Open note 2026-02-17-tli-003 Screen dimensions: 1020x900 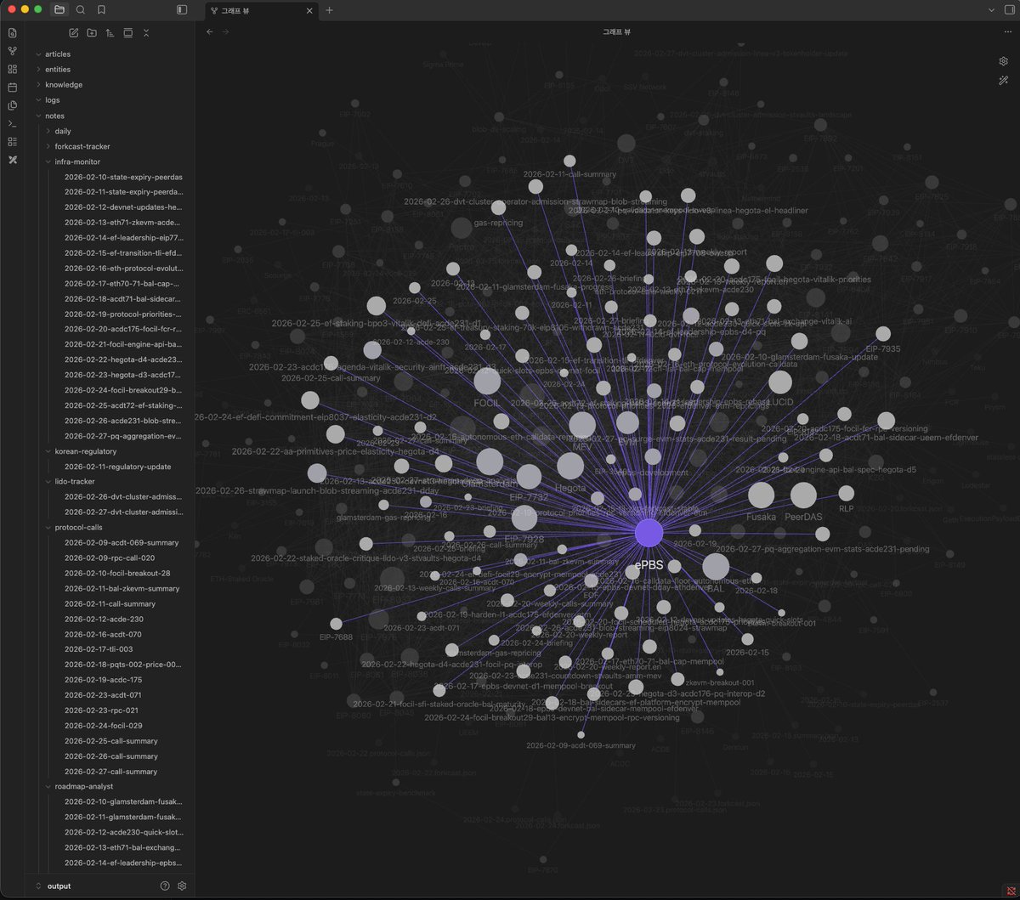[x=99, y=649]
